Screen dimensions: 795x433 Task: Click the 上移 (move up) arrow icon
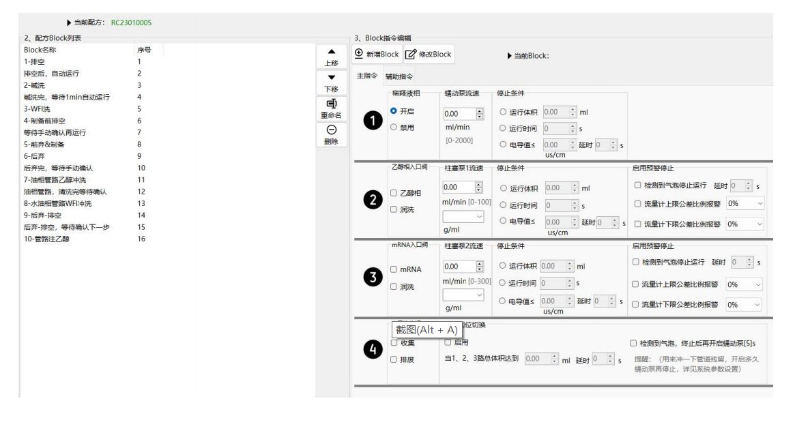coord(332,52)
